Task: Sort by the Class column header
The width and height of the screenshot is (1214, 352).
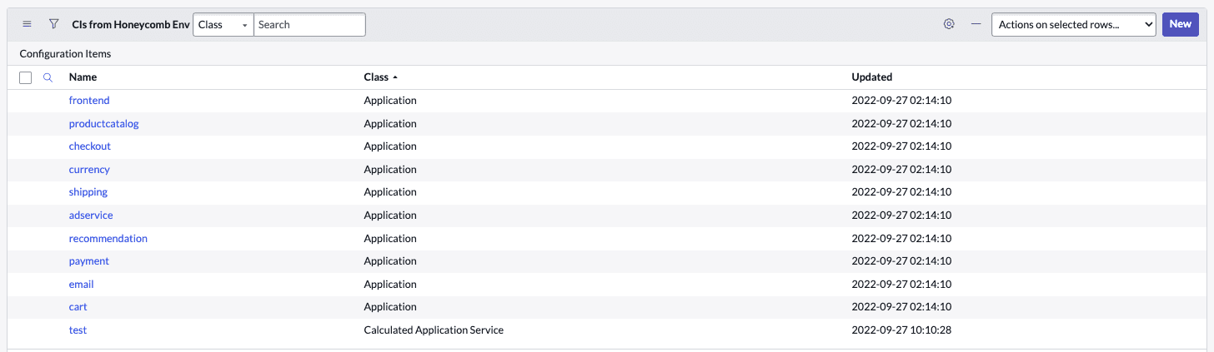Action: (x=376, y=77)
